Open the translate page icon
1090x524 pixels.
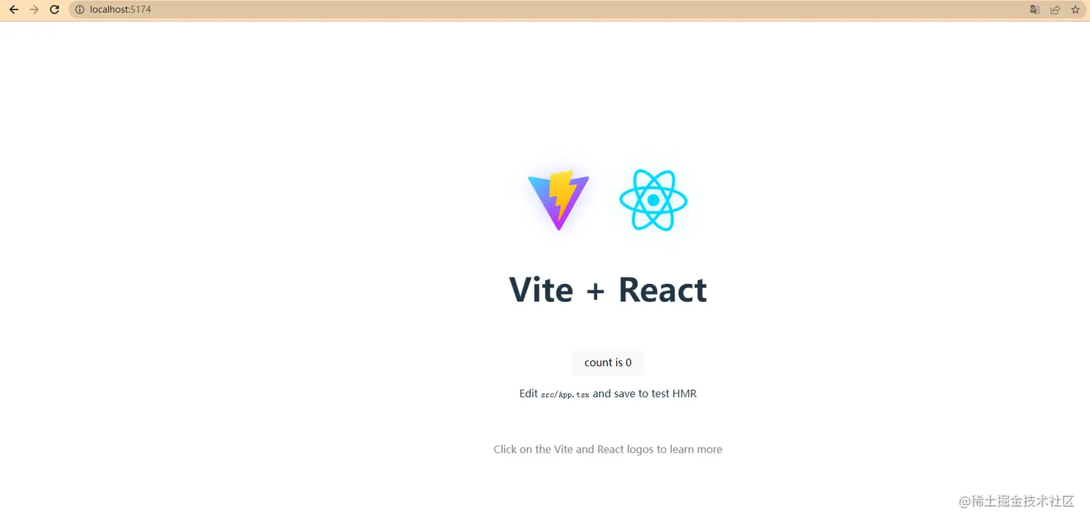[1034, 10]
